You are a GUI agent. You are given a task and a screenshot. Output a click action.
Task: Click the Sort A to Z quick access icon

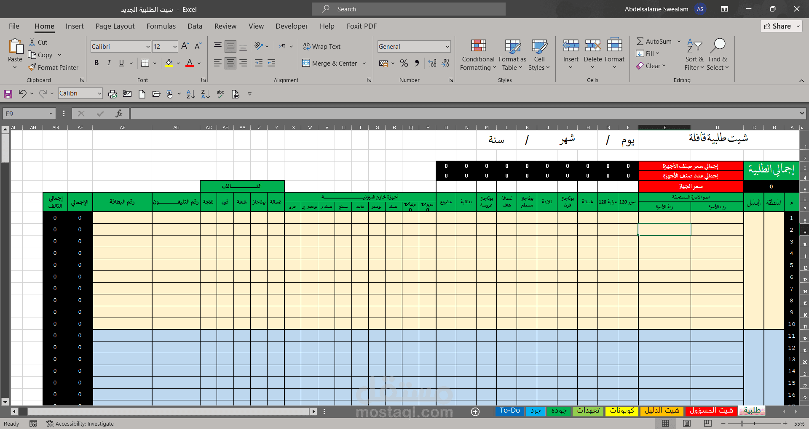coord(190,94)
